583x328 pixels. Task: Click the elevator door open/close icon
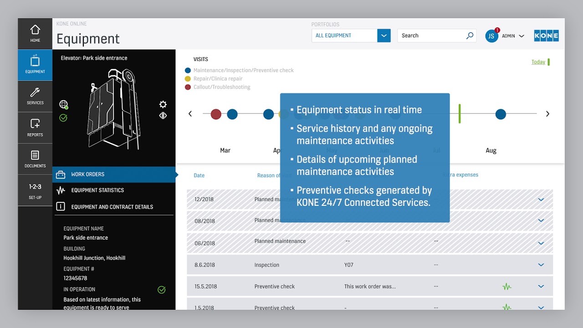point(163,116)
